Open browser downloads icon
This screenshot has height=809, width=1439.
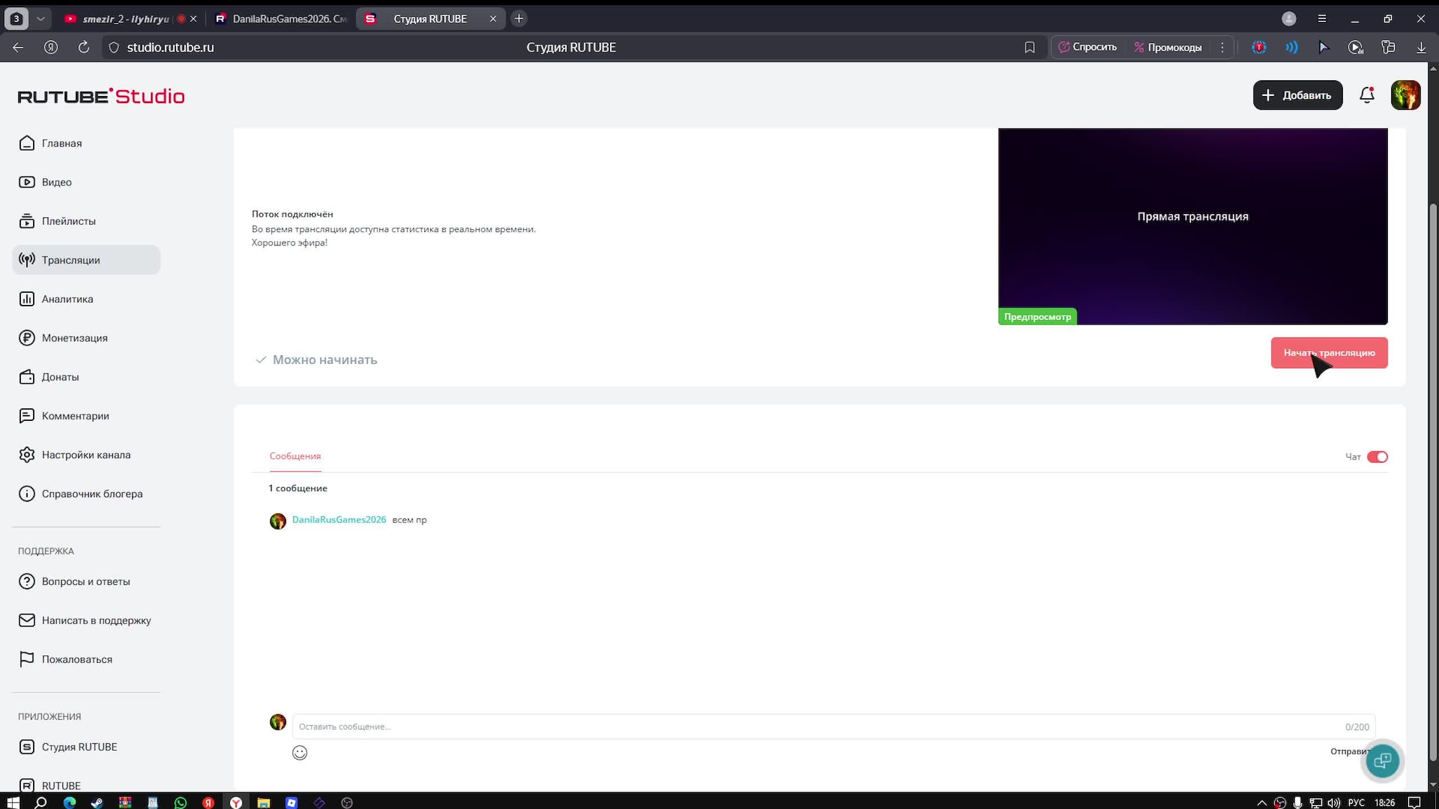pos(1421,47)
